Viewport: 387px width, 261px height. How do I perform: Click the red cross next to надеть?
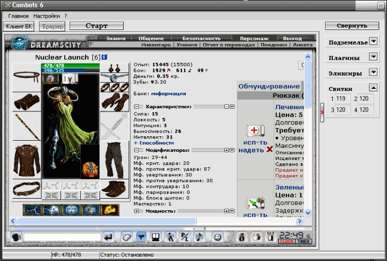pos(270,149)
